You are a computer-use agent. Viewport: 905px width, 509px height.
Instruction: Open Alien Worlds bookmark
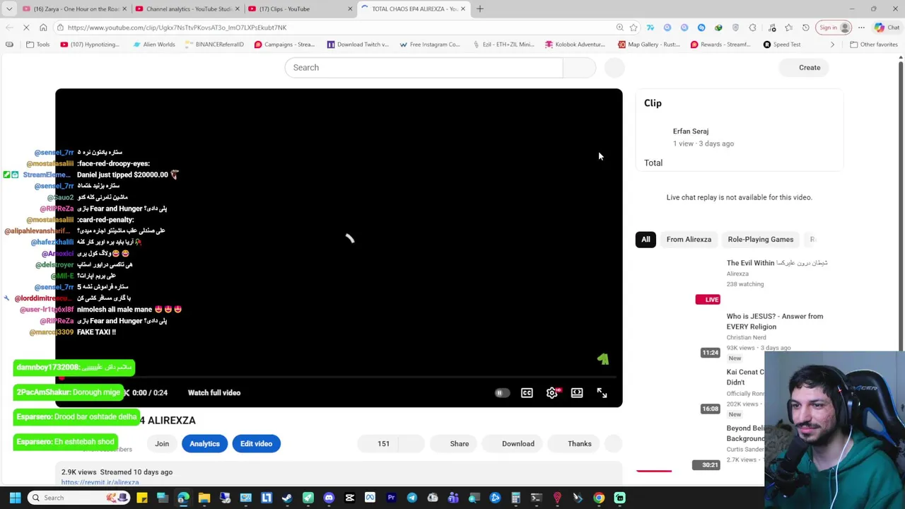point(153,45)
